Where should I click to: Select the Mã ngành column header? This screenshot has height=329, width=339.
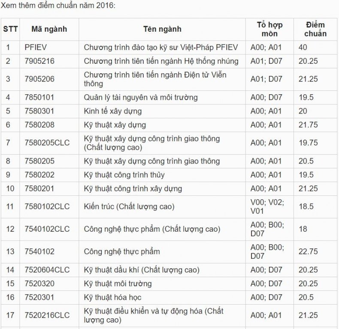click(x=49, y=30)
